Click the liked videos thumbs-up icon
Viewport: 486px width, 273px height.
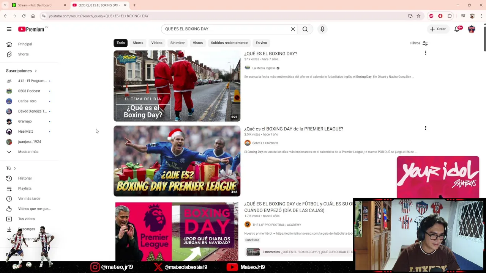coord(9,209)
